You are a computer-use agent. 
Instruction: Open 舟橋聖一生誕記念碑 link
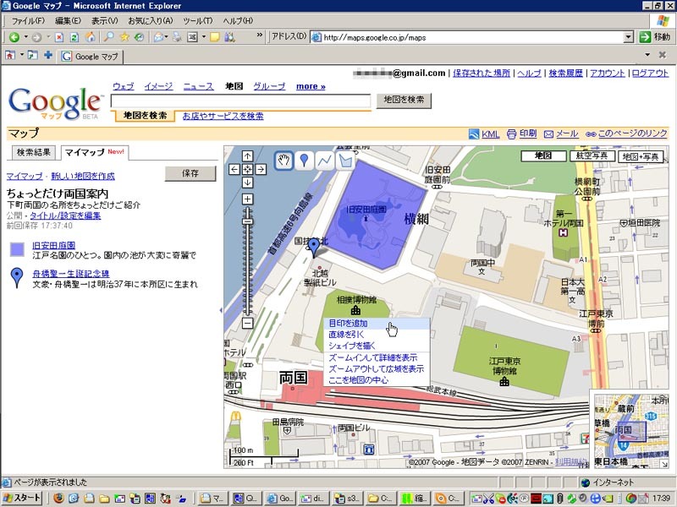click(x=71, y=274)
